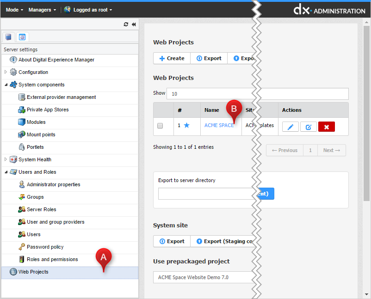Screen dimensions: 371x299
Task: Click the advanced edit icon beside the pencil
Action: coord(308,127)
